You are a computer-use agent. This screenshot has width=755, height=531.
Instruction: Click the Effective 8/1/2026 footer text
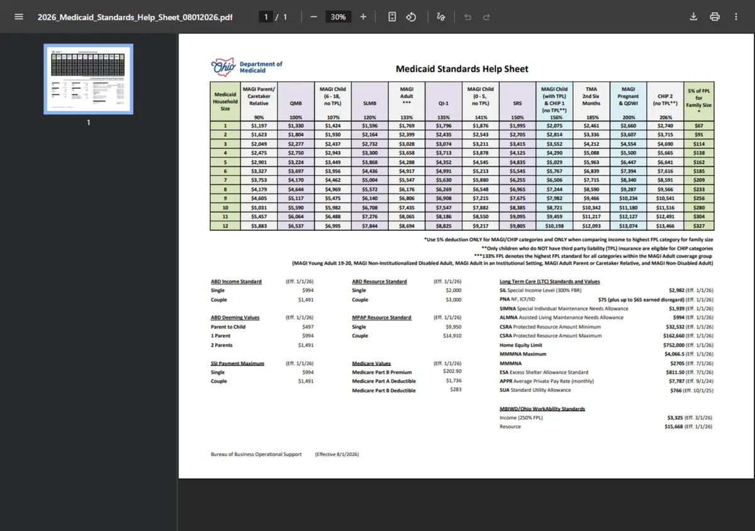(337, 454)
